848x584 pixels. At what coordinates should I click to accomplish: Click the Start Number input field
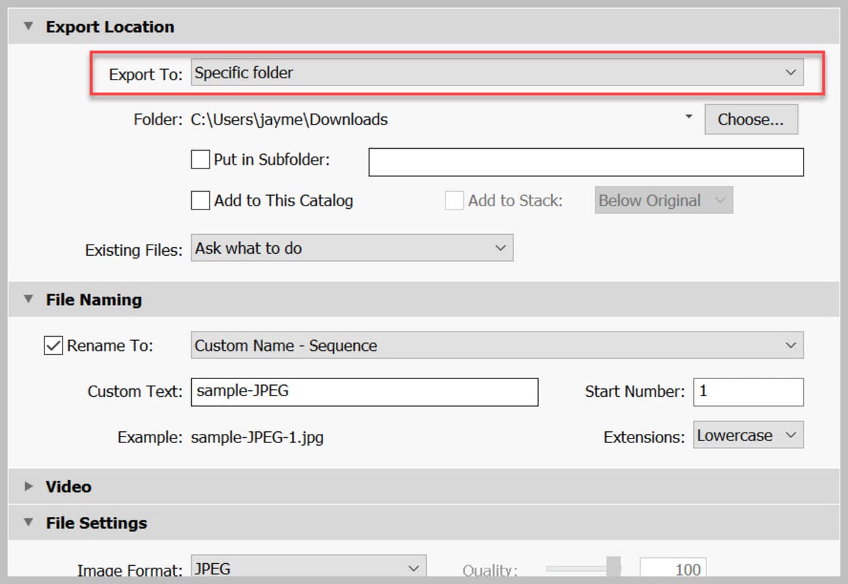pos(748,392)
